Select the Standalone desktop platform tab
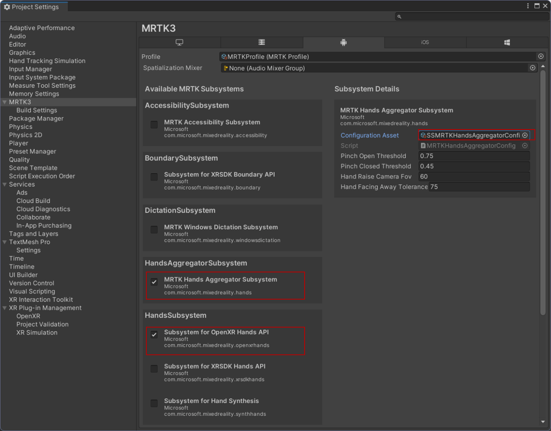This screenshot has width=551, height=431. click(179, 43)
